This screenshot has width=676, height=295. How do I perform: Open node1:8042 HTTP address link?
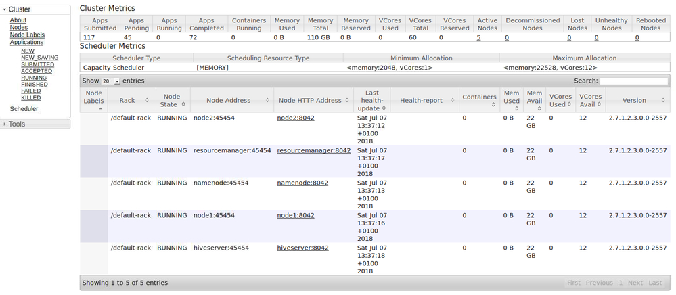[x=295, y=215]
